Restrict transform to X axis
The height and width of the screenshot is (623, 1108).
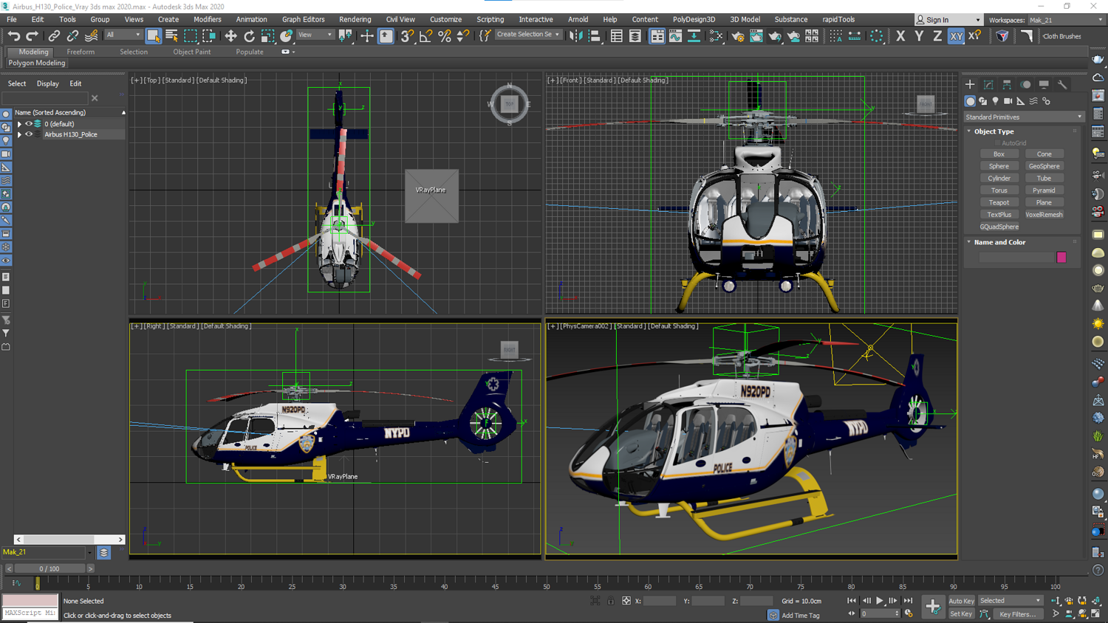(x=900, y=35)
